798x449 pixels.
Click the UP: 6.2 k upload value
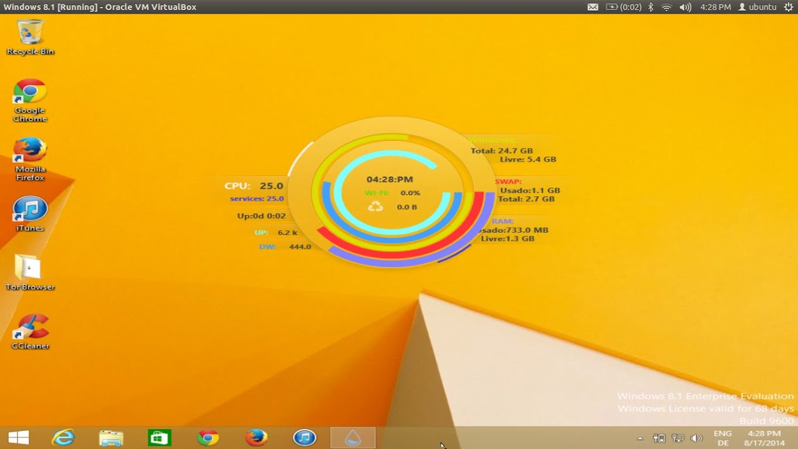click(x=276, y=233)
